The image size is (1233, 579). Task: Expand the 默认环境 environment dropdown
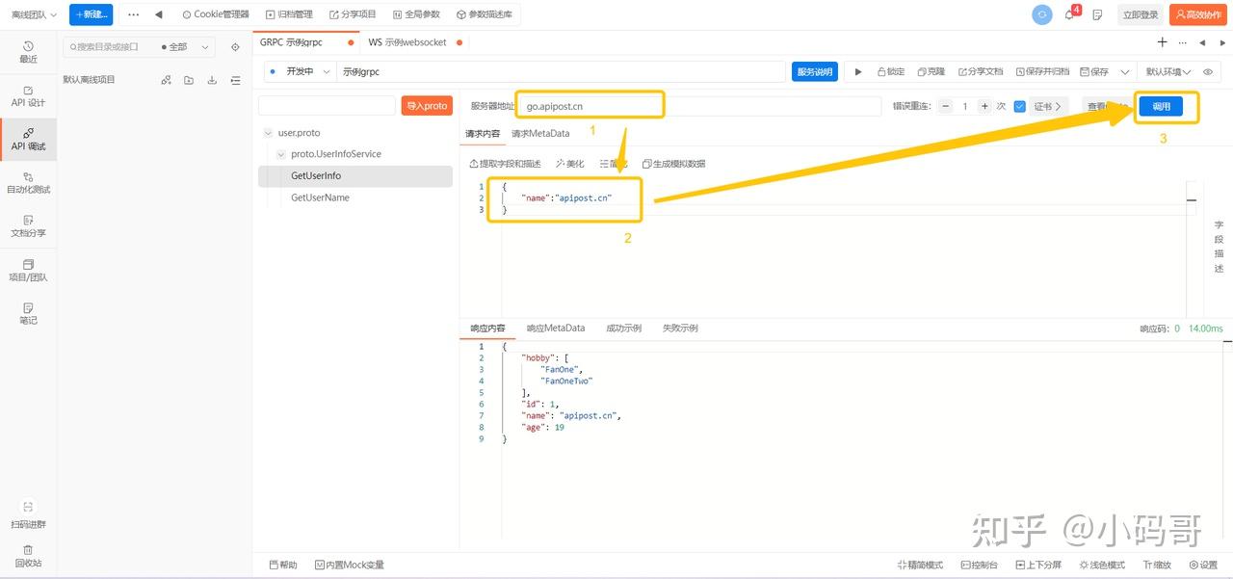[1167, 72]
